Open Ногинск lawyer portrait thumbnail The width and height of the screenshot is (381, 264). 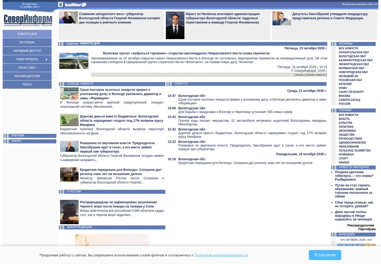[x=175, y=25]
